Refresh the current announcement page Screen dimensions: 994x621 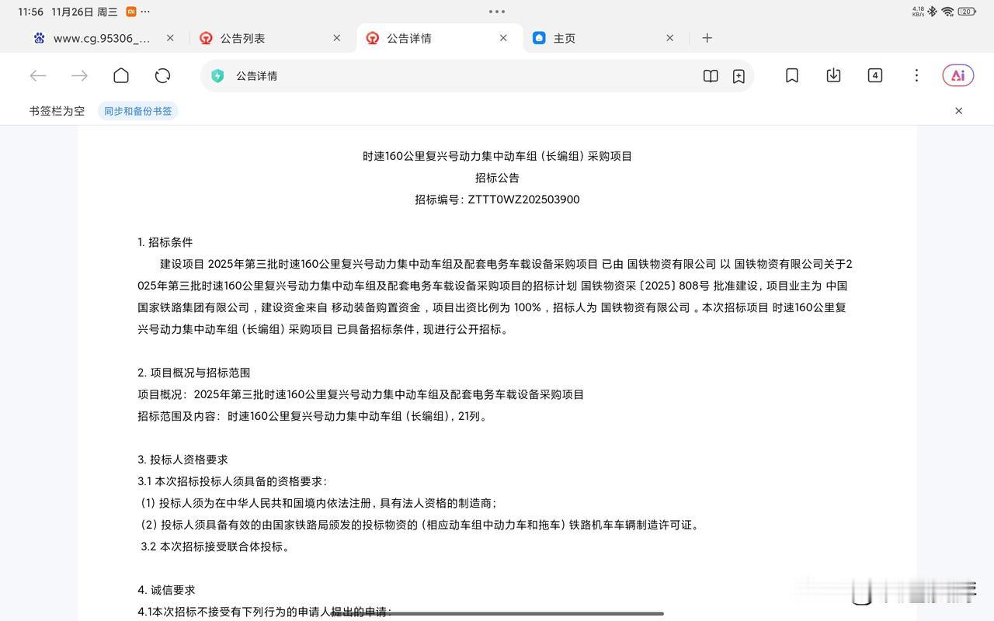pyautogui.click(x=162, y=75)
